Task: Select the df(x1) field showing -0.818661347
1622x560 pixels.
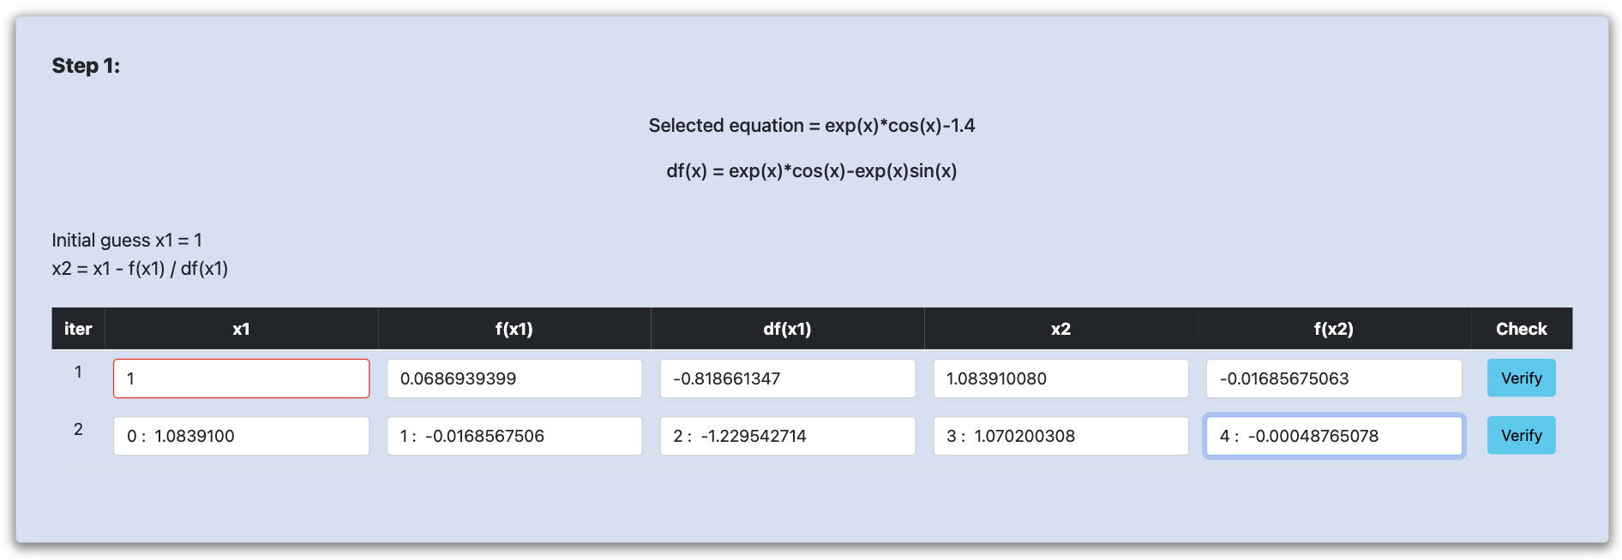Action: click(x=787, y=378)
